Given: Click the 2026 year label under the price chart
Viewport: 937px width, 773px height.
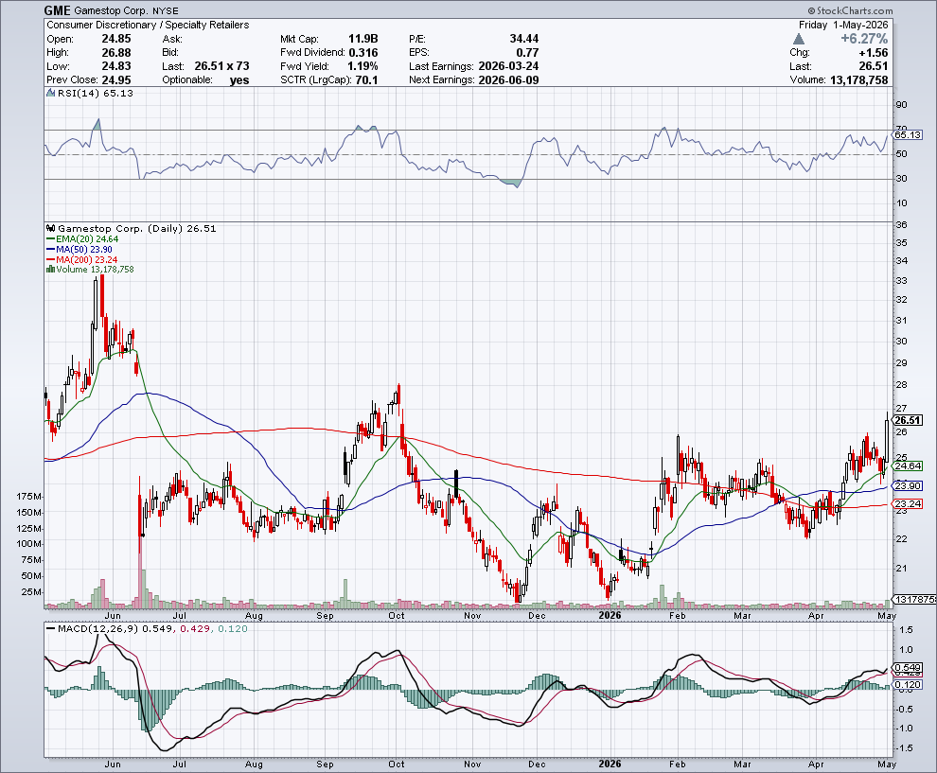Looking at the screenshot, I should pos(610,615).
